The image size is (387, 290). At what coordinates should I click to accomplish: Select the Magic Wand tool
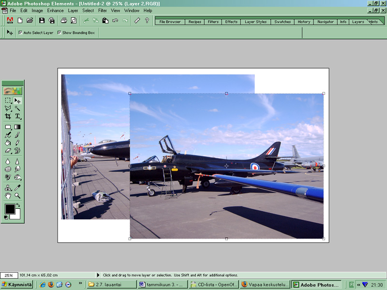click(x=17, y=108)
